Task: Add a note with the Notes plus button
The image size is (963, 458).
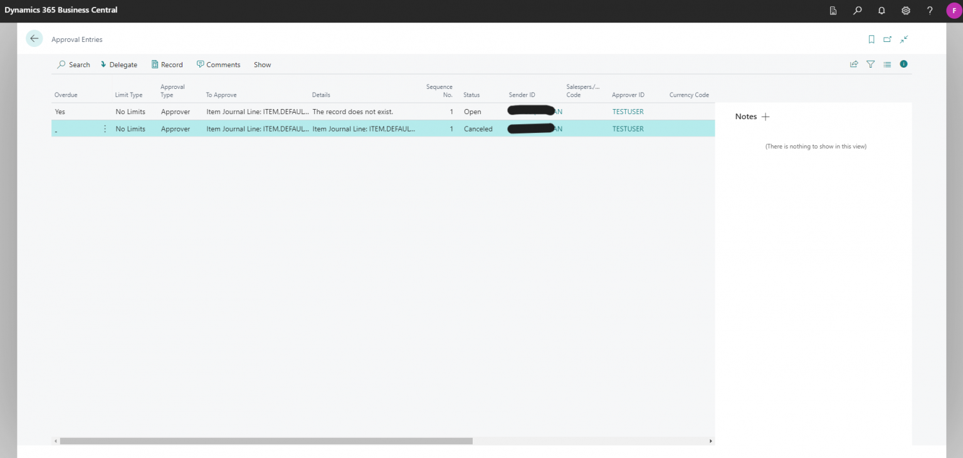Action: point(766,117)
